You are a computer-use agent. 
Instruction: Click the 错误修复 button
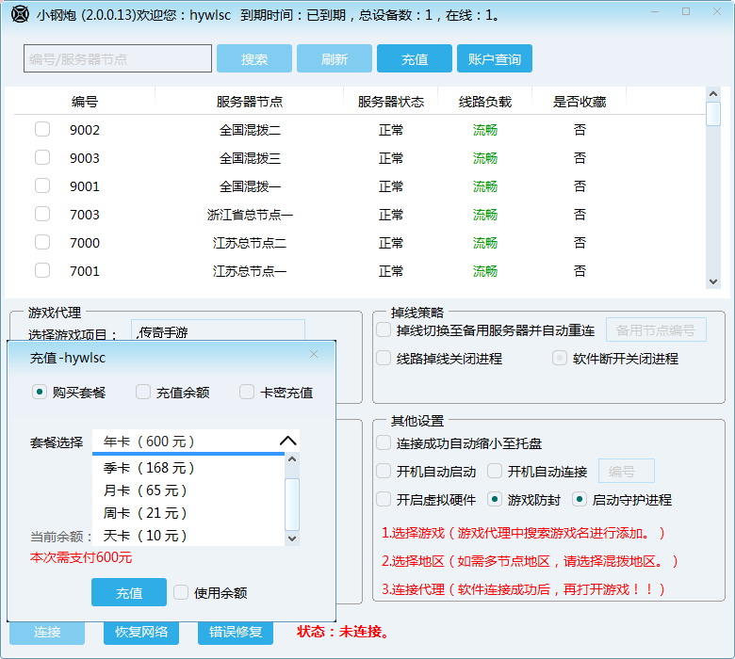(236, 633)
